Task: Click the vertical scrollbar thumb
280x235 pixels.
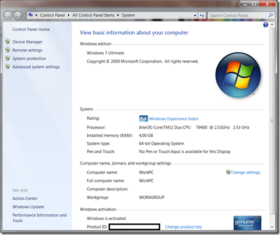Action: coord(272,120)
